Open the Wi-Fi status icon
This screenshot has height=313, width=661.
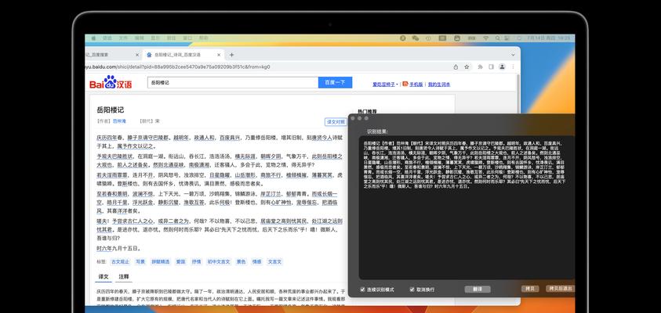[485, 38]
